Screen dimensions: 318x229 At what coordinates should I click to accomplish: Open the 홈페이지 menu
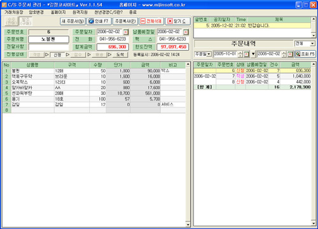(x=59, y=12)
